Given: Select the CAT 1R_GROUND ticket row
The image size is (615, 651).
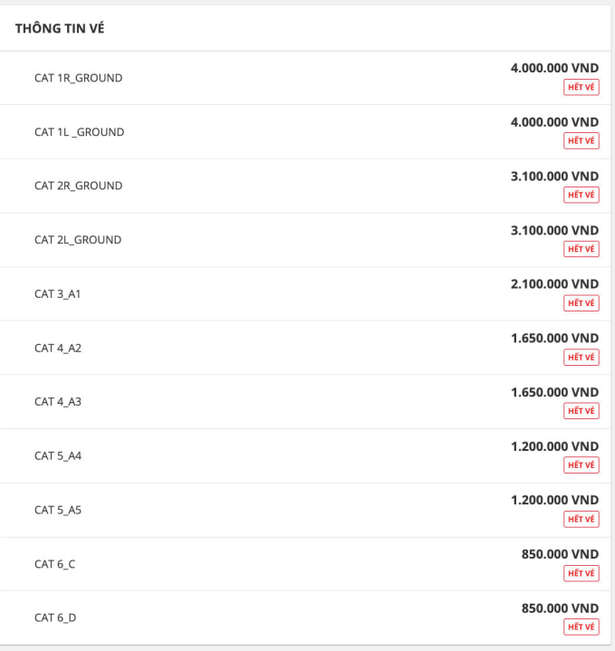Looking at the screenshot, I should click(x=305, y=78).
